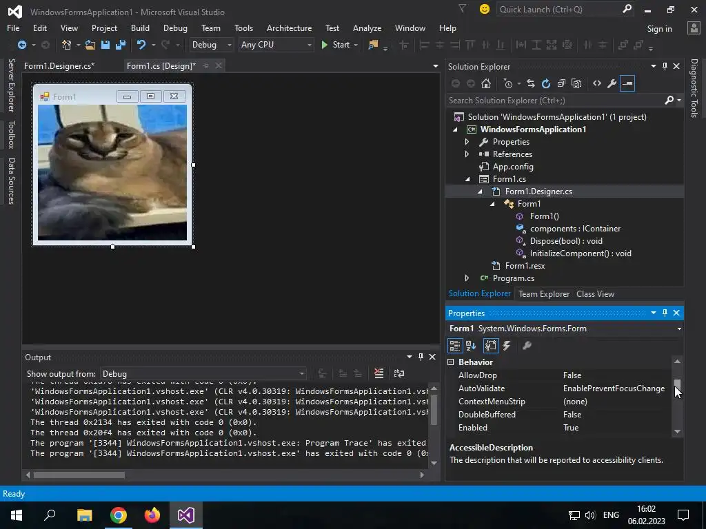Click the Quick Launch search field
This screenshot has width=706, height=529.
tap(558, 9)
